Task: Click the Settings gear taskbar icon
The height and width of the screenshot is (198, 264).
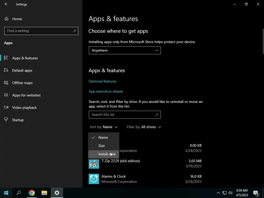Action: click(57, 193)
